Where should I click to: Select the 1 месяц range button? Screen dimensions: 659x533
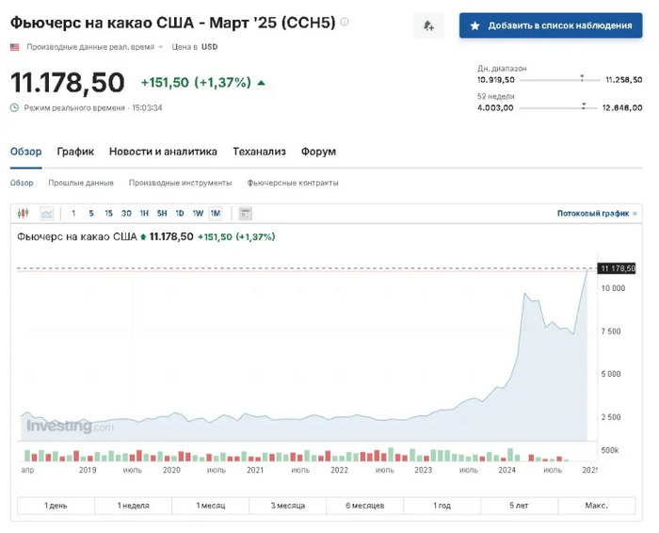211,506
